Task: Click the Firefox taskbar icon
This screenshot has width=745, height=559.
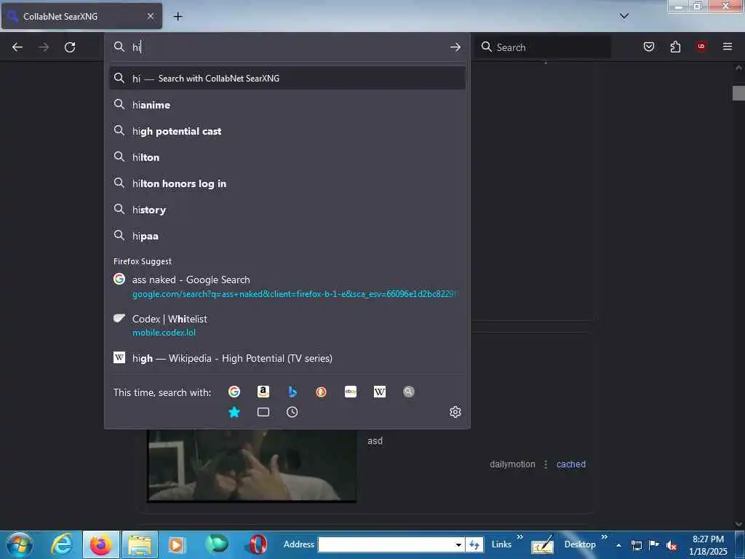Action: coord(101,544)
